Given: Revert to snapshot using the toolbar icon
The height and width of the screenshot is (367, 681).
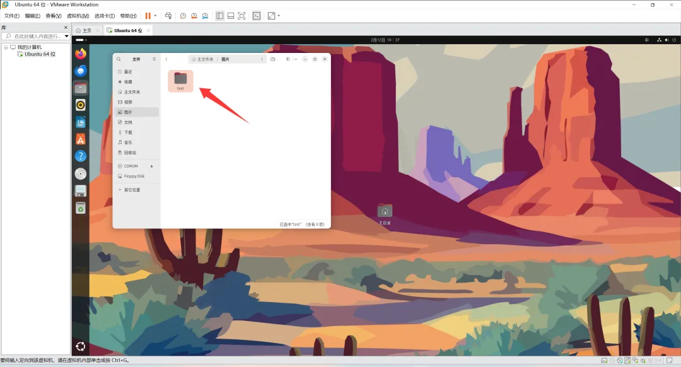Looking at the screenshot, I should [x=194, y=16].
